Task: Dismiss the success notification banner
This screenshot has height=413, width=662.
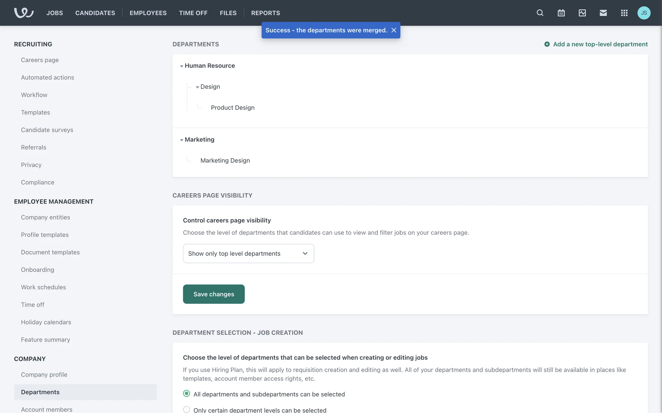Action: click(x=394, y=30)
